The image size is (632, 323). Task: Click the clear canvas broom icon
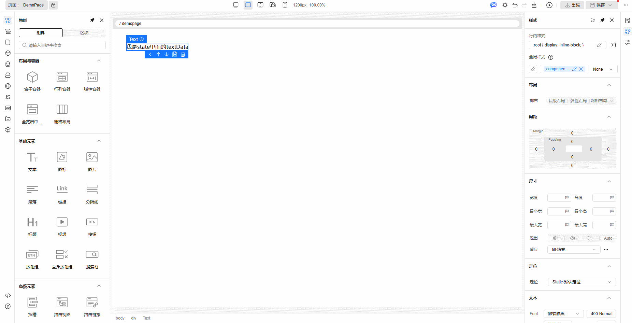[x=534, y=5]
